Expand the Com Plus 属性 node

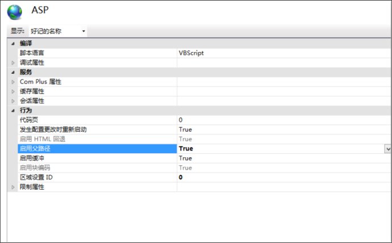(x=12, y=82)
